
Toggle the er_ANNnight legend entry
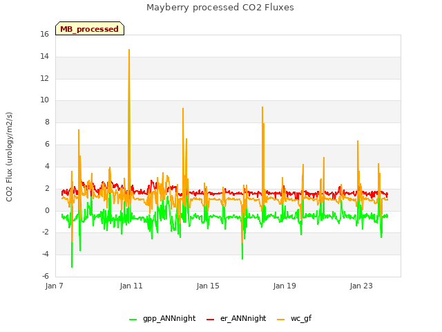tap(236, 319)
